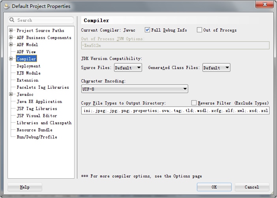Click the Cancel button
This screenshot has height=198, width=277.
(252, 187)
